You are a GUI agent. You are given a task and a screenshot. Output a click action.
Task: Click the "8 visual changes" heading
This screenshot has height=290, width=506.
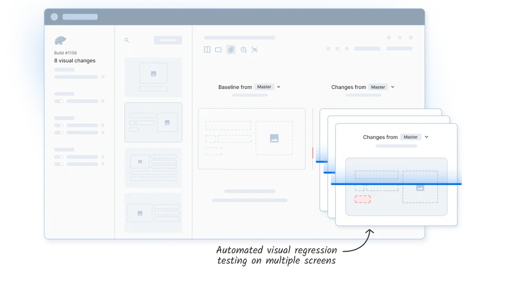tap(75, 60)
